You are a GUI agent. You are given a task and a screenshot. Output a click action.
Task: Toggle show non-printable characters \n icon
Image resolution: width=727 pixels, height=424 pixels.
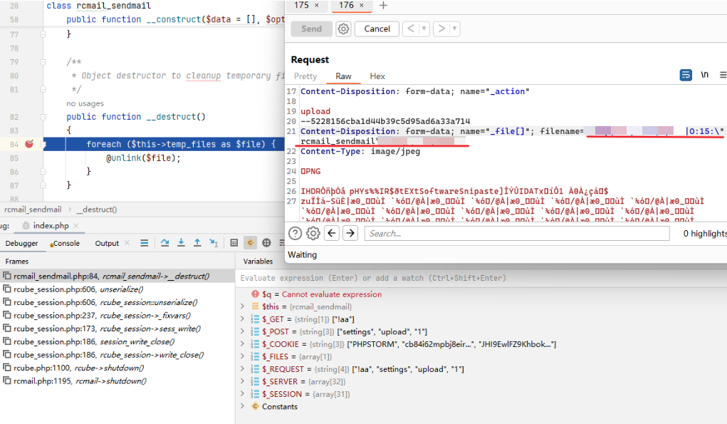tap(705, 75)
